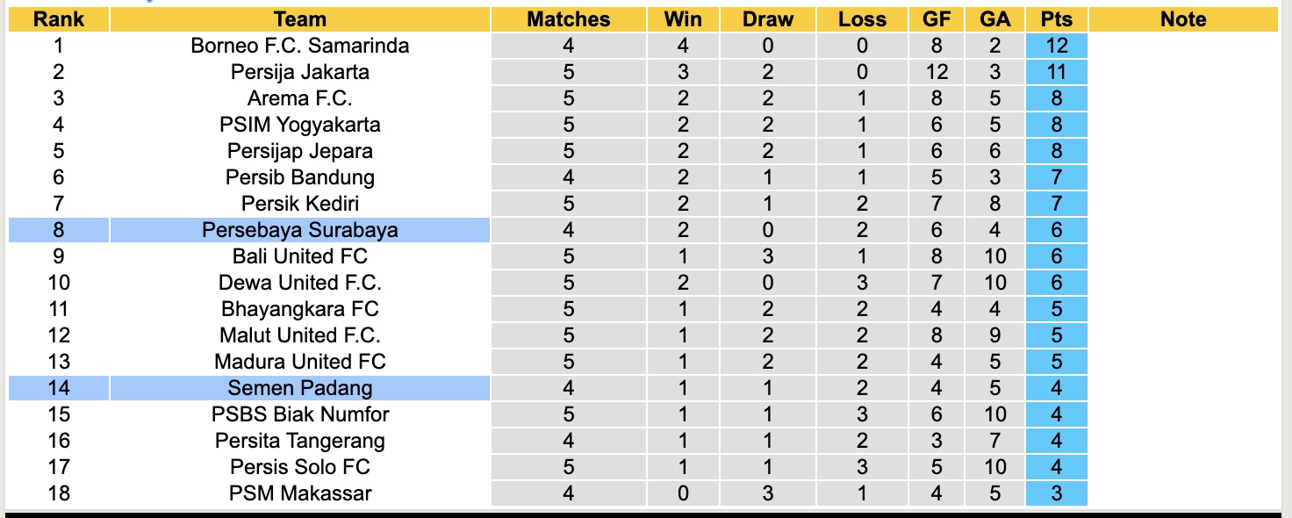The height and width of the screenshot is (518, 1292).
Task: Select the Malut United F.C. entry
Action: [299, 335]
